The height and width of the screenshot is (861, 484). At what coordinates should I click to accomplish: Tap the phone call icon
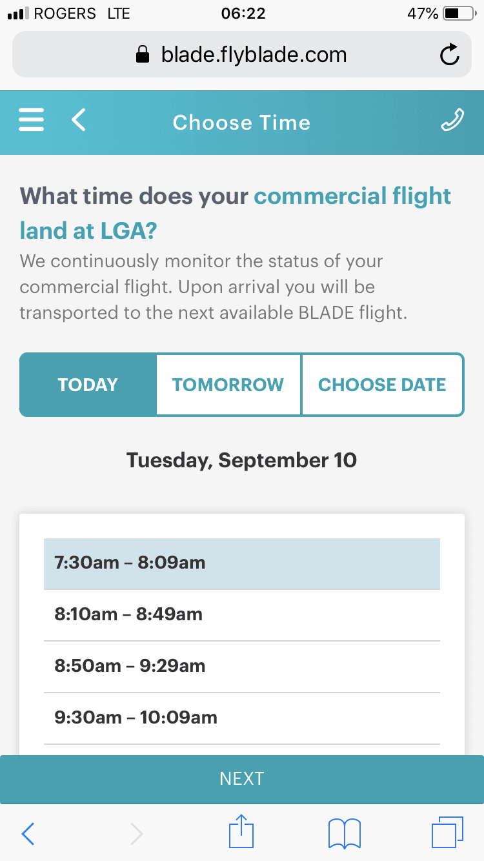pos(452,121)
